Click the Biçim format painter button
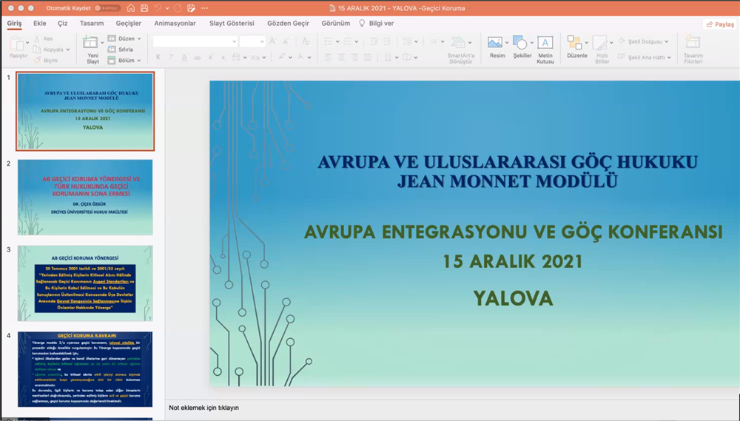 [x=45, y=61]
